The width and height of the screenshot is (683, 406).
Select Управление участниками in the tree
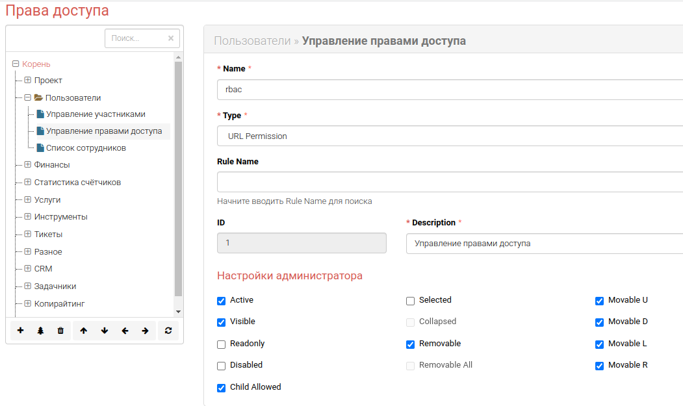95,114
